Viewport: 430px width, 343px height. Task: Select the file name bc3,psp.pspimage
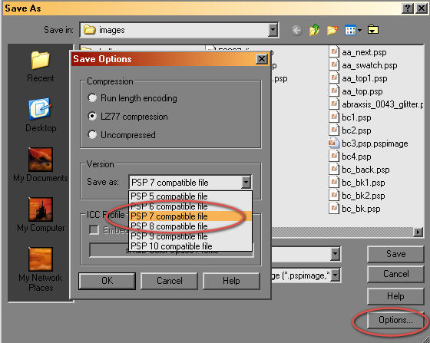pos(375,143)
